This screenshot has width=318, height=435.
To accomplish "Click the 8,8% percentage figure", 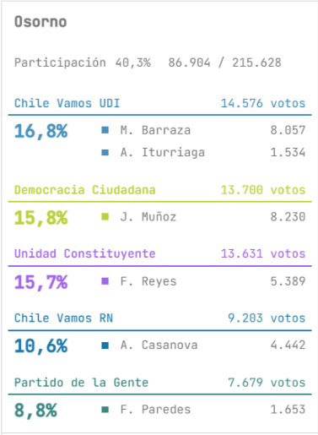I will (x=35, y=411).
